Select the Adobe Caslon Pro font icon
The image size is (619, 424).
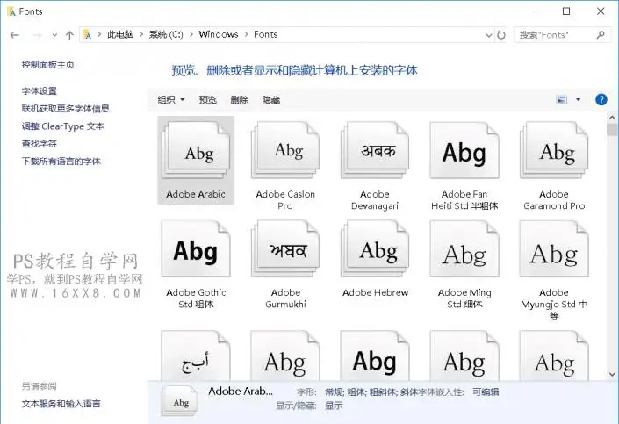pyautogui.click(x=285, y=150)
